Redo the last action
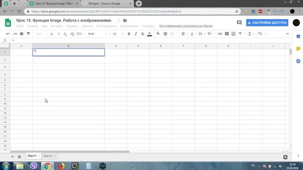This screenshot has height=170, width=303. coord(15,34)
